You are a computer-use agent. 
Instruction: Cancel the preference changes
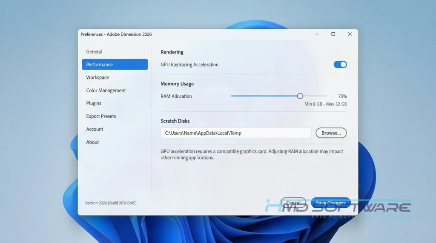click(x=293, y=203)
